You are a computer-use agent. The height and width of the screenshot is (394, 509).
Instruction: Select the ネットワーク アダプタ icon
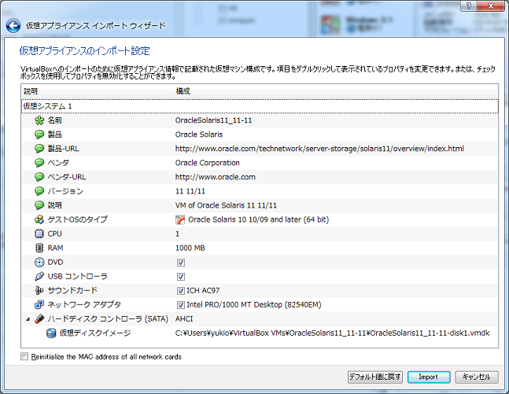[39, 304]
